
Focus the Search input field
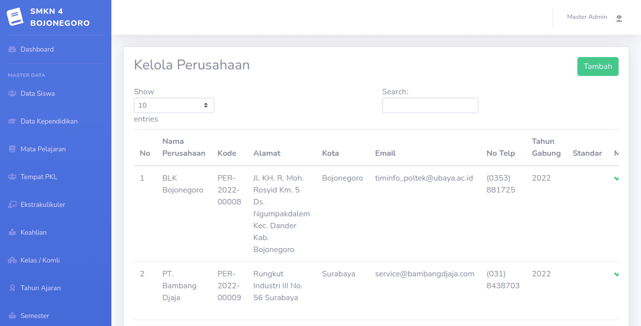pyautogui.click(x=430, y=105)
